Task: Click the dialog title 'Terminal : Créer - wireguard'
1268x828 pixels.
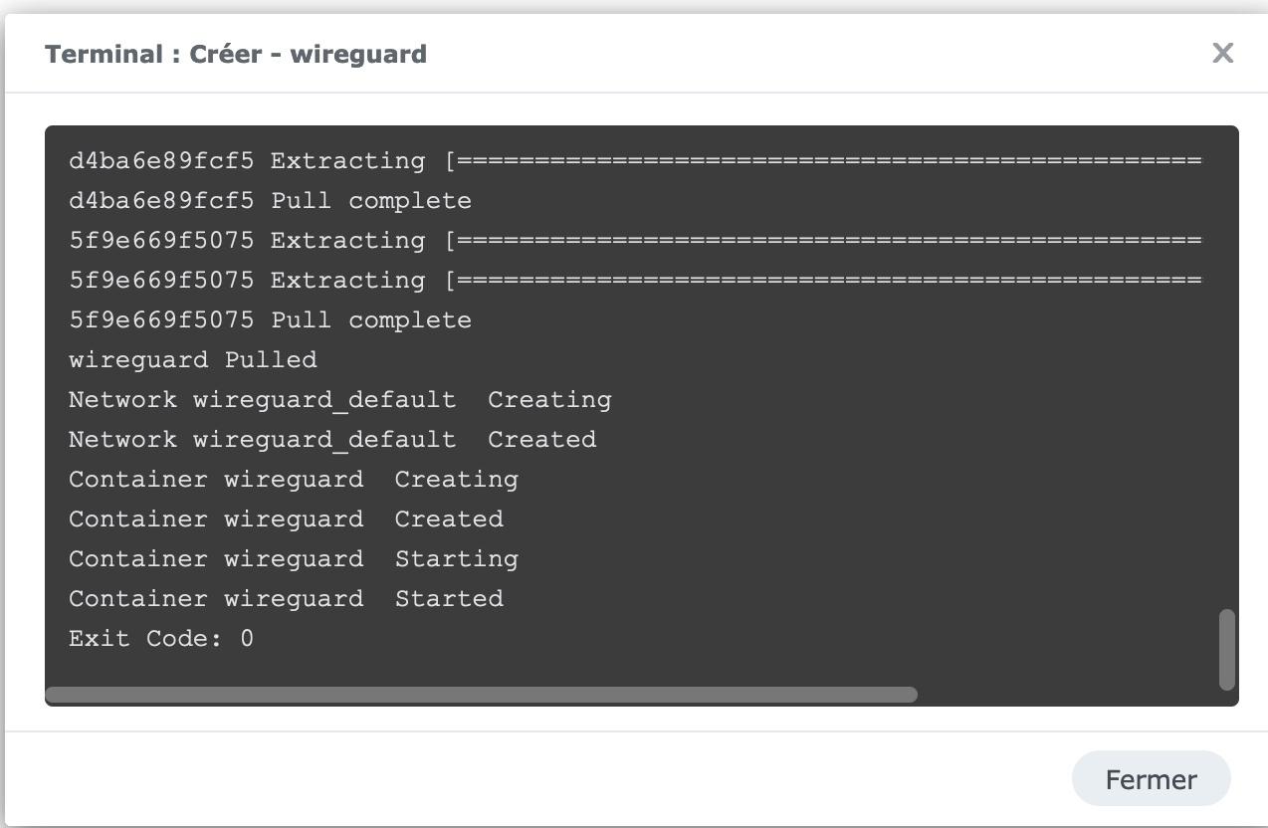Action: [x=236, y=54]
